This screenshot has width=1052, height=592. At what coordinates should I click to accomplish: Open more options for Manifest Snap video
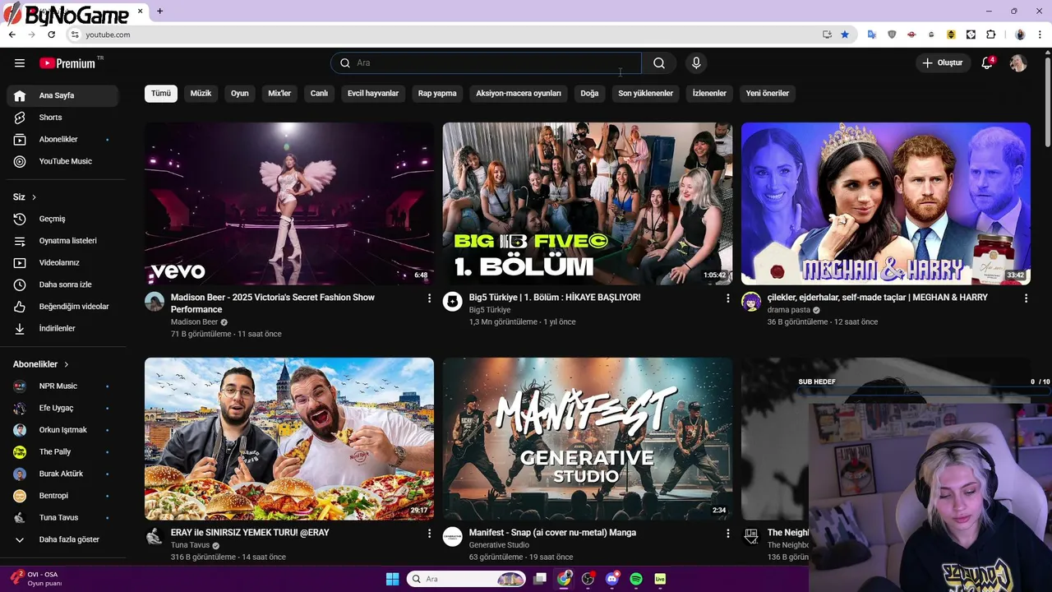[727, 534]
